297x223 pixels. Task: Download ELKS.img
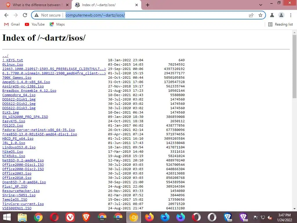click(10, 112)
